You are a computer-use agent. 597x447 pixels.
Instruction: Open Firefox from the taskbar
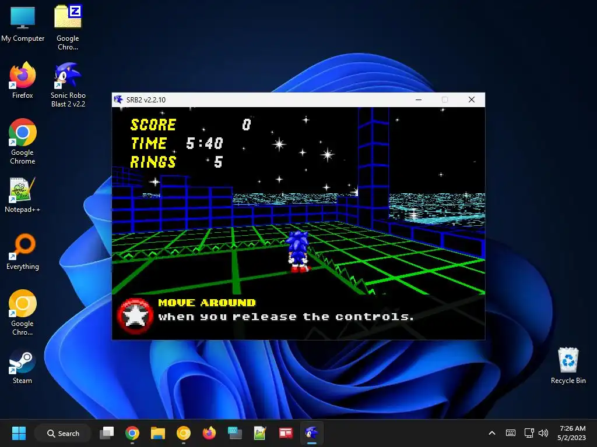[209, 433]
